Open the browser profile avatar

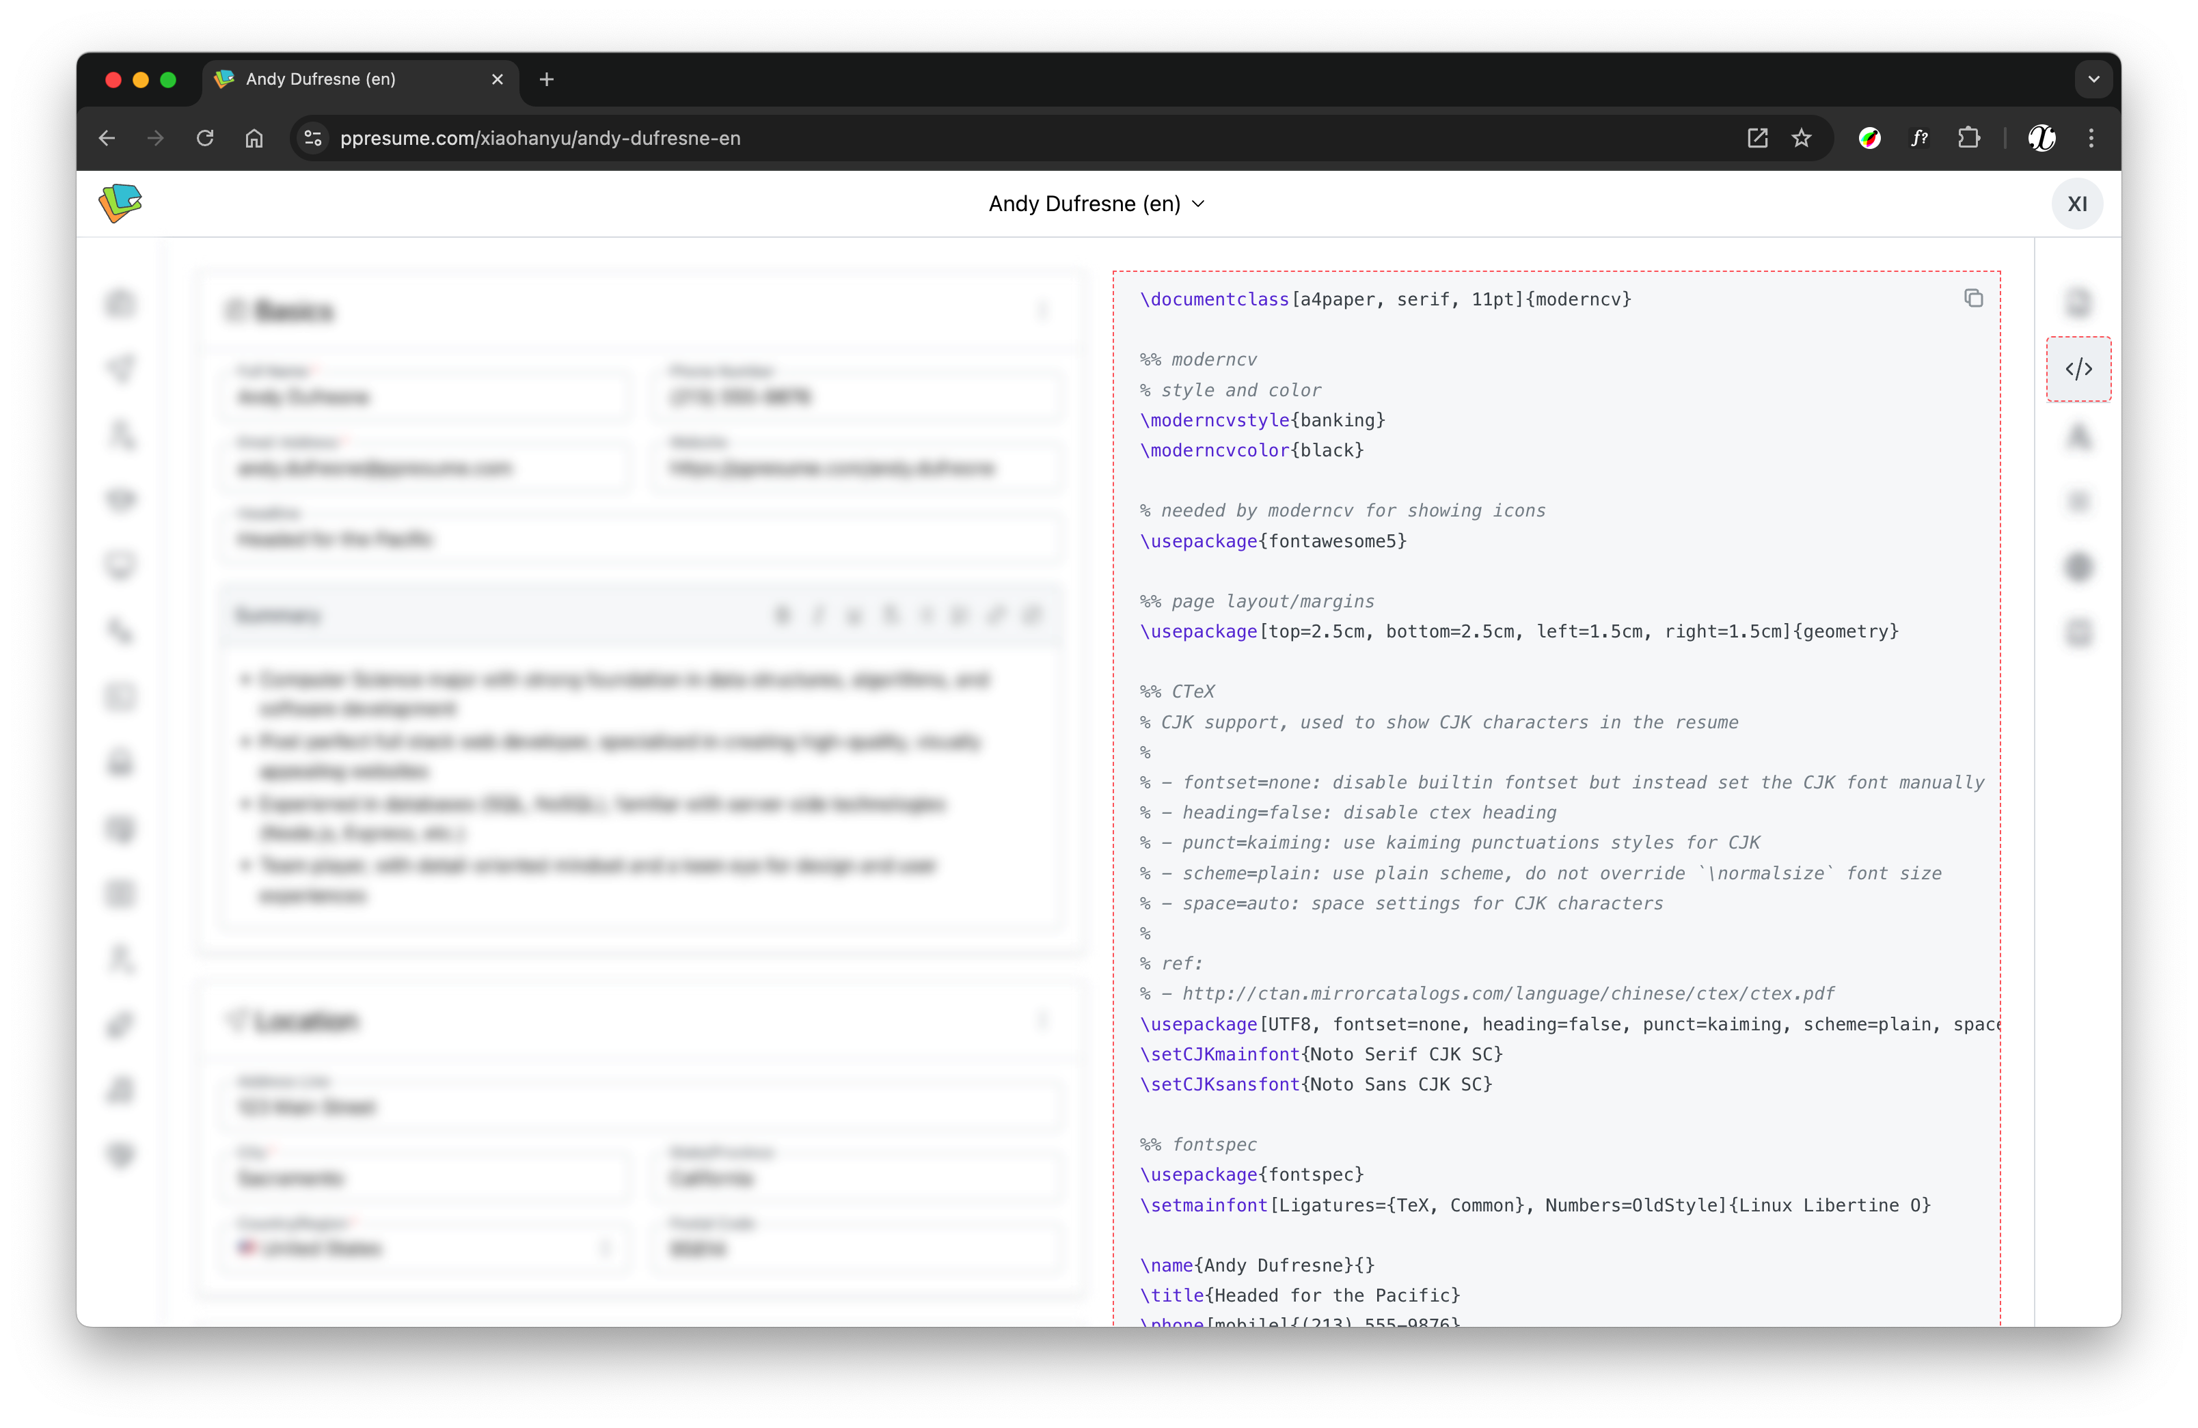[x=2042, y=139]
